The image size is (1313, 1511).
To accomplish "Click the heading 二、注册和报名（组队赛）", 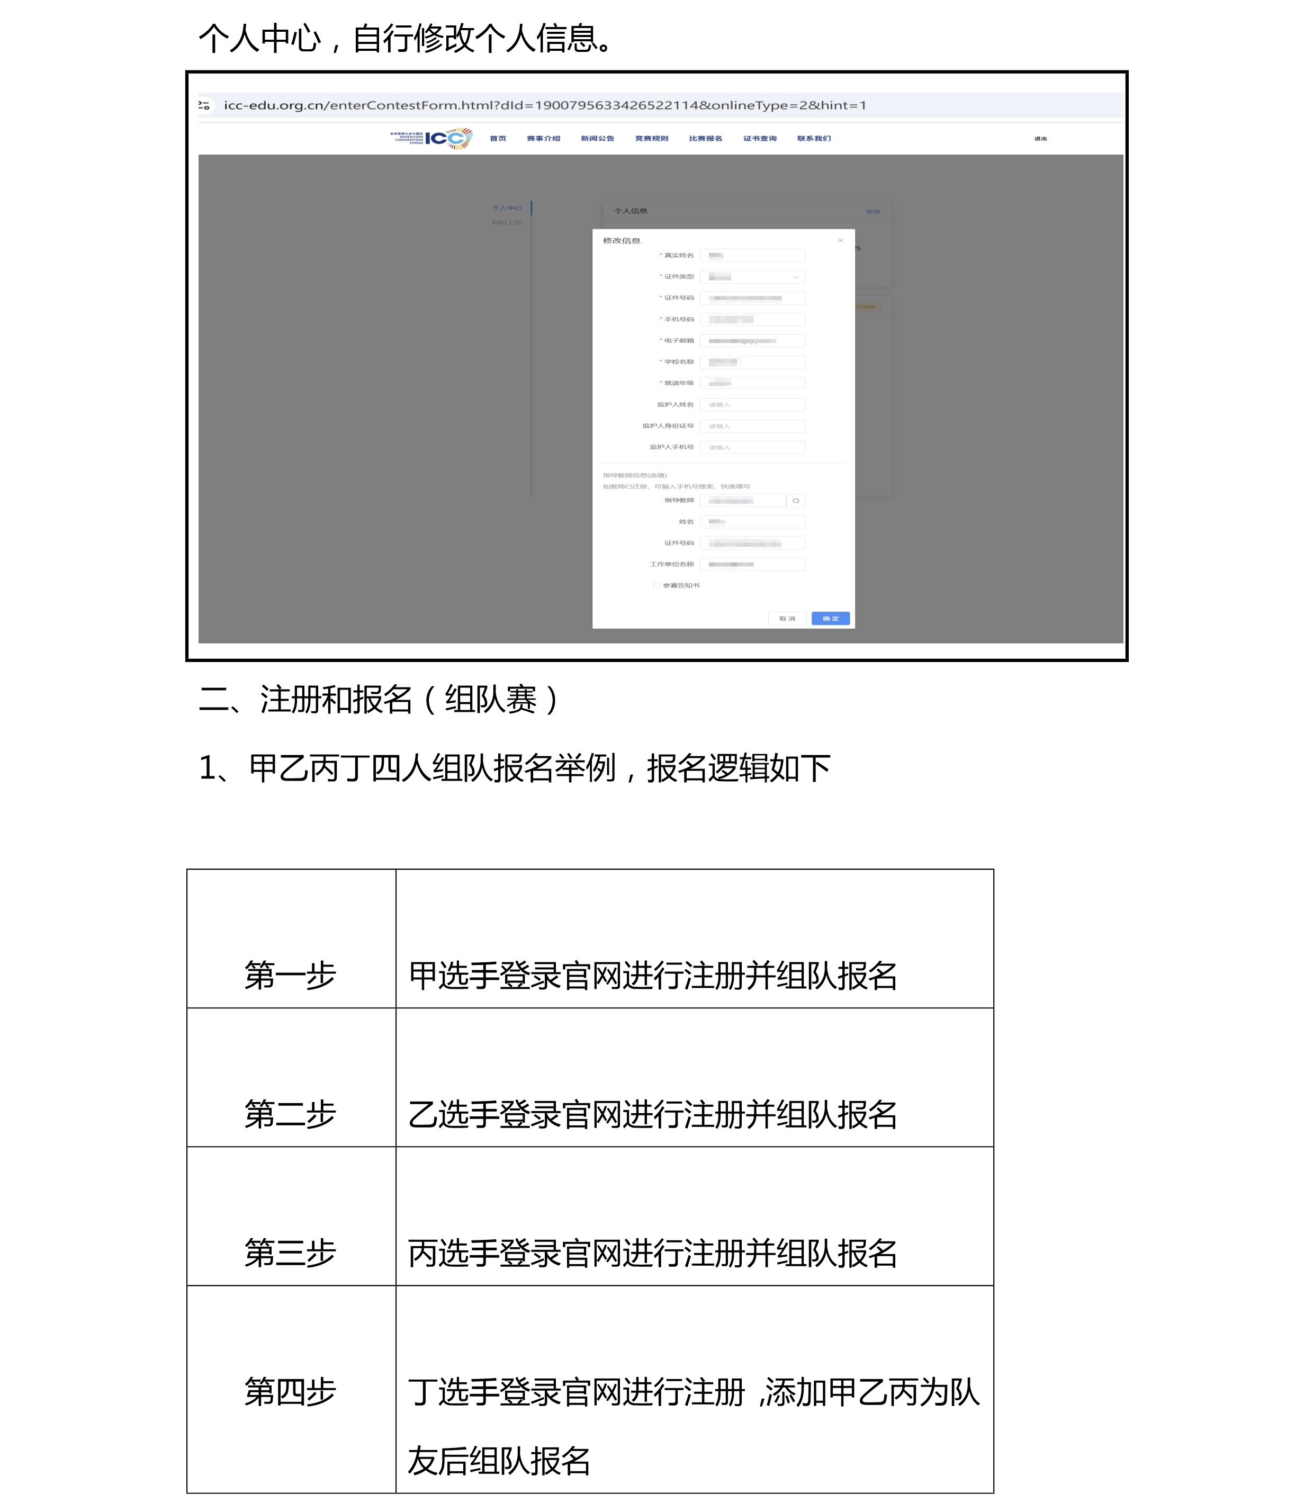I will (380, 699).
